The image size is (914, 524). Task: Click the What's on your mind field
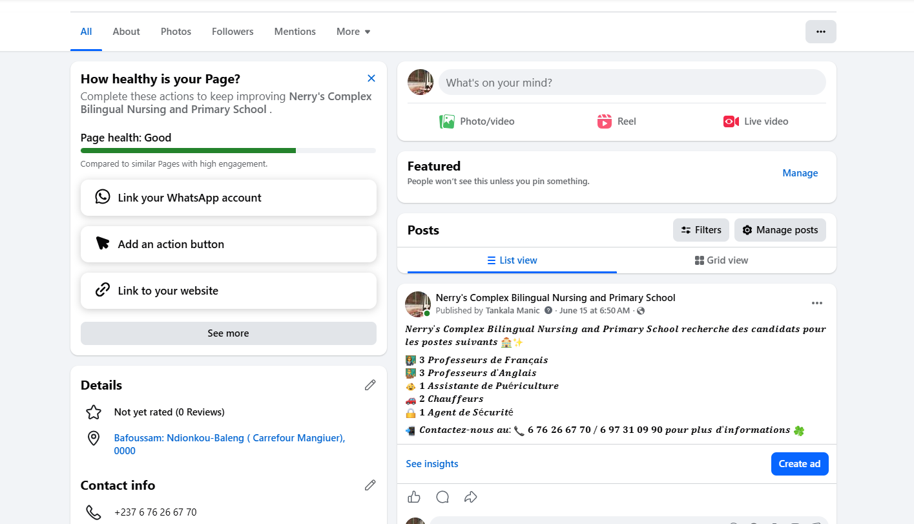632,82
